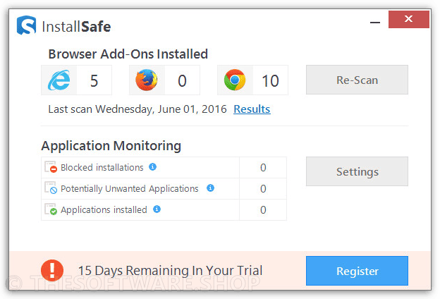This screenshot has height=299, width=440.
Task: Click the blue Register button
Action: point(357,271)
